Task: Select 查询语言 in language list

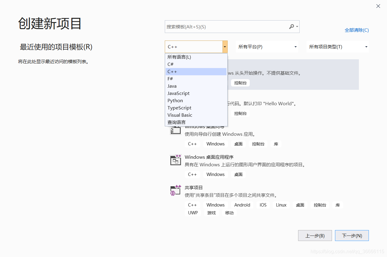Action: click(196, 122)
